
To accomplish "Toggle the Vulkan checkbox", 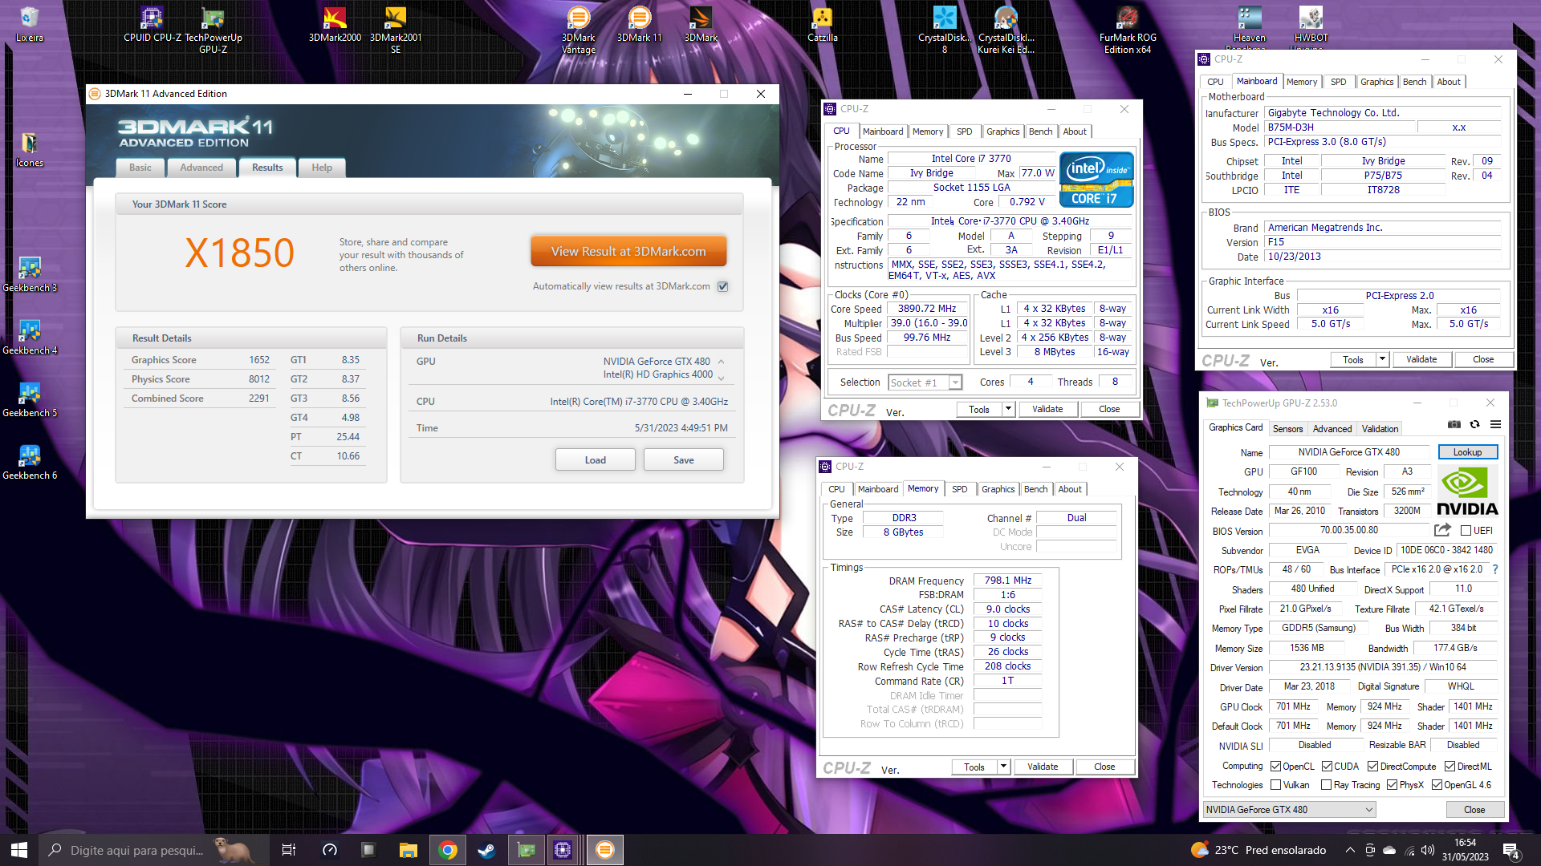I will (x=1275, y=785).
